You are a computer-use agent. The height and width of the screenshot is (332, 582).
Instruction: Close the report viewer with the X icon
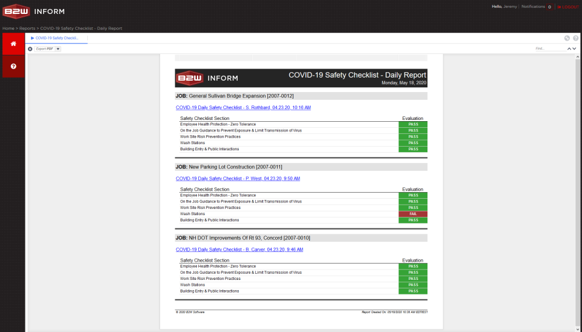[x=30, y=49]
